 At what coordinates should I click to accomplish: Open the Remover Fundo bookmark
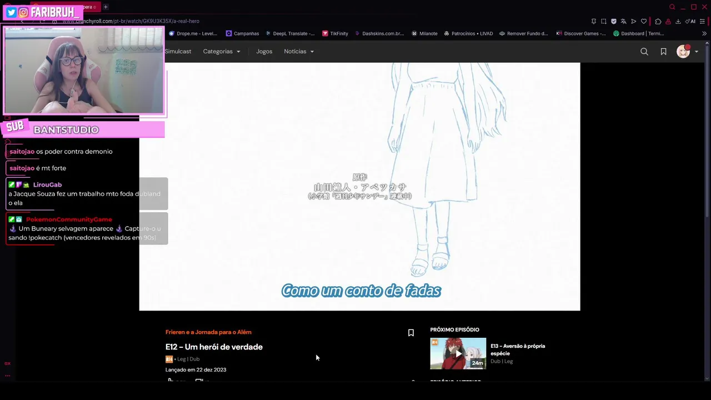click(524, 33)
